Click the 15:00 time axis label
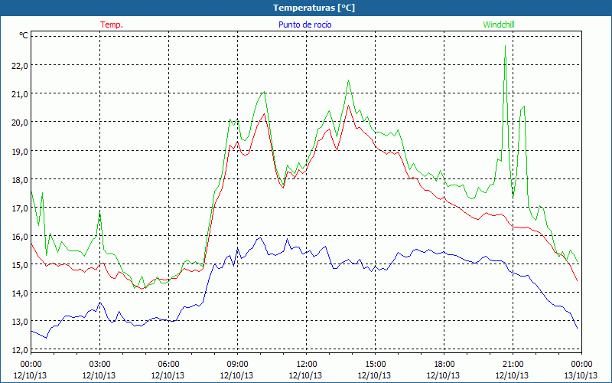 pyautogui.click(x=375, y=365)
